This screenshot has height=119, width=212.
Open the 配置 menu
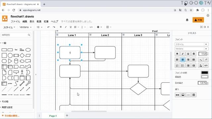click(39, 21)
